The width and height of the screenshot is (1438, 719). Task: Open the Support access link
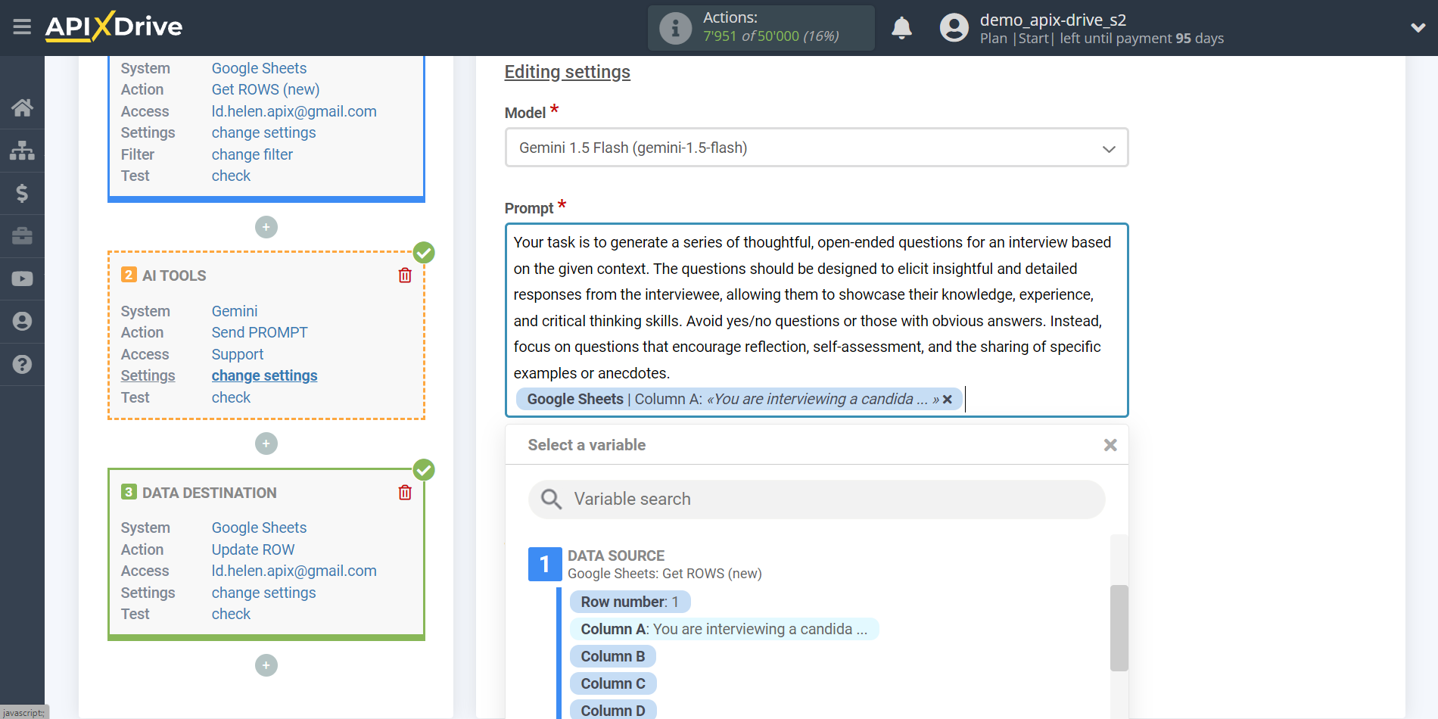point(238,354)
